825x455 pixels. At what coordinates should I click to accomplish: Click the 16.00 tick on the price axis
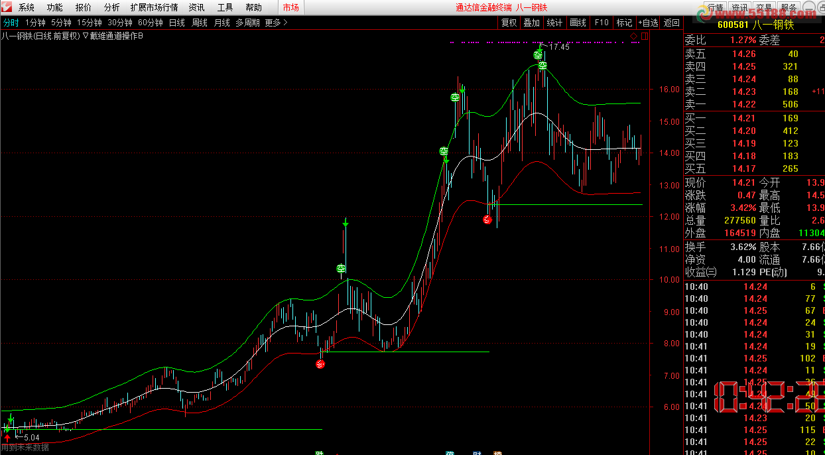[x=669, y=90]
